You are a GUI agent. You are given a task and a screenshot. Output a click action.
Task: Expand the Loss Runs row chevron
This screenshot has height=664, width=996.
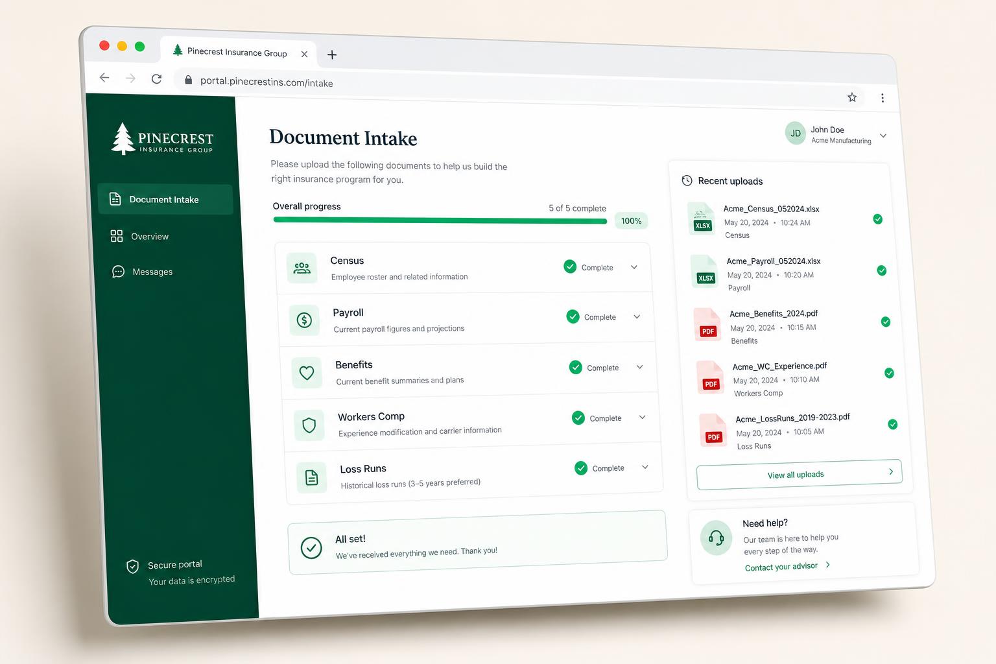point(645,467)
